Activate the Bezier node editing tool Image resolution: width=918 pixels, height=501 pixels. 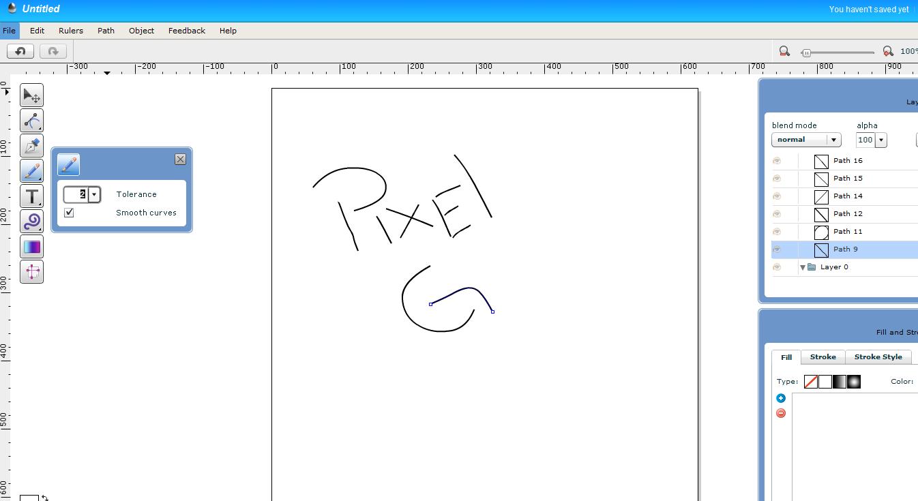coord(31,121)
